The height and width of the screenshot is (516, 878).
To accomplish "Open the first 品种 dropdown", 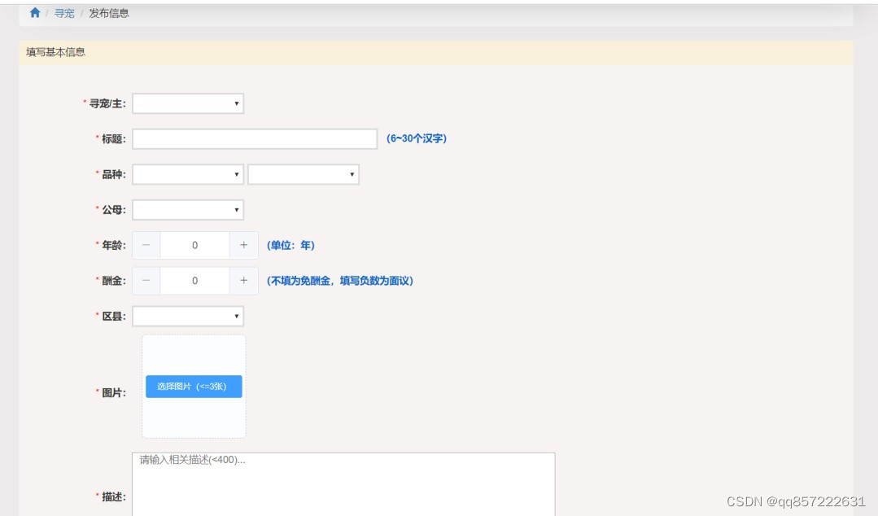I will [188, 174].
